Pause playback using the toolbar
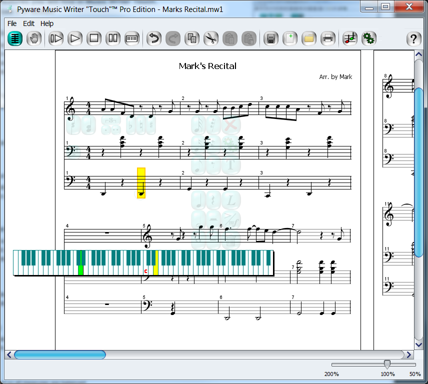 [113, 38]
